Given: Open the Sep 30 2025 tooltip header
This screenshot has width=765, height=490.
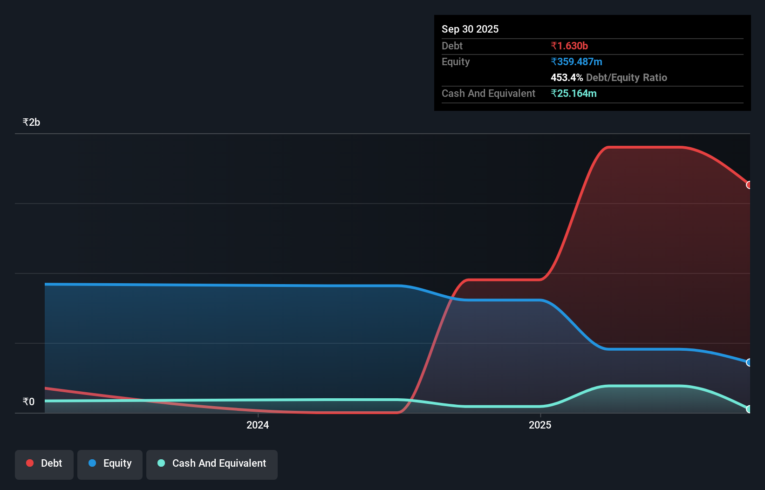Looking at the screenshot, I should (470, 29).
